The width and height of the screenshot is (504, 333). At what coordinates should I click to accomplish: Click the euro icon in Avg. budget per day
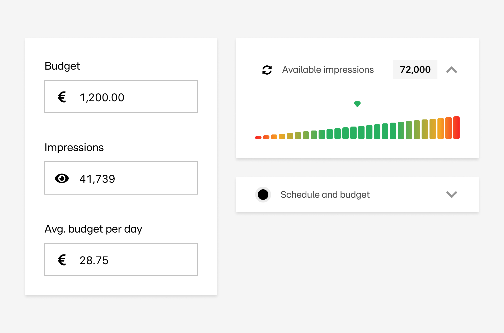click(62, 260)
